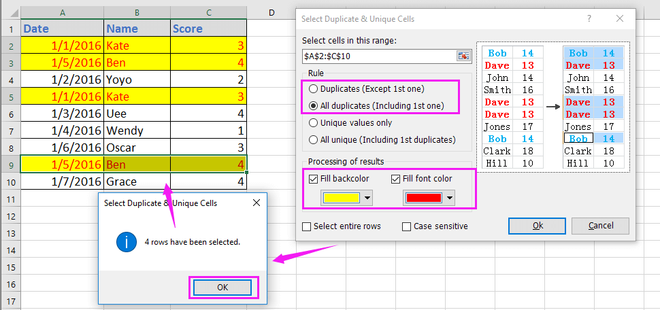The width and height of the screenshot is (660, 310).
Task: Open the yellow backcolor dropdown arrow
Action: 368,198
